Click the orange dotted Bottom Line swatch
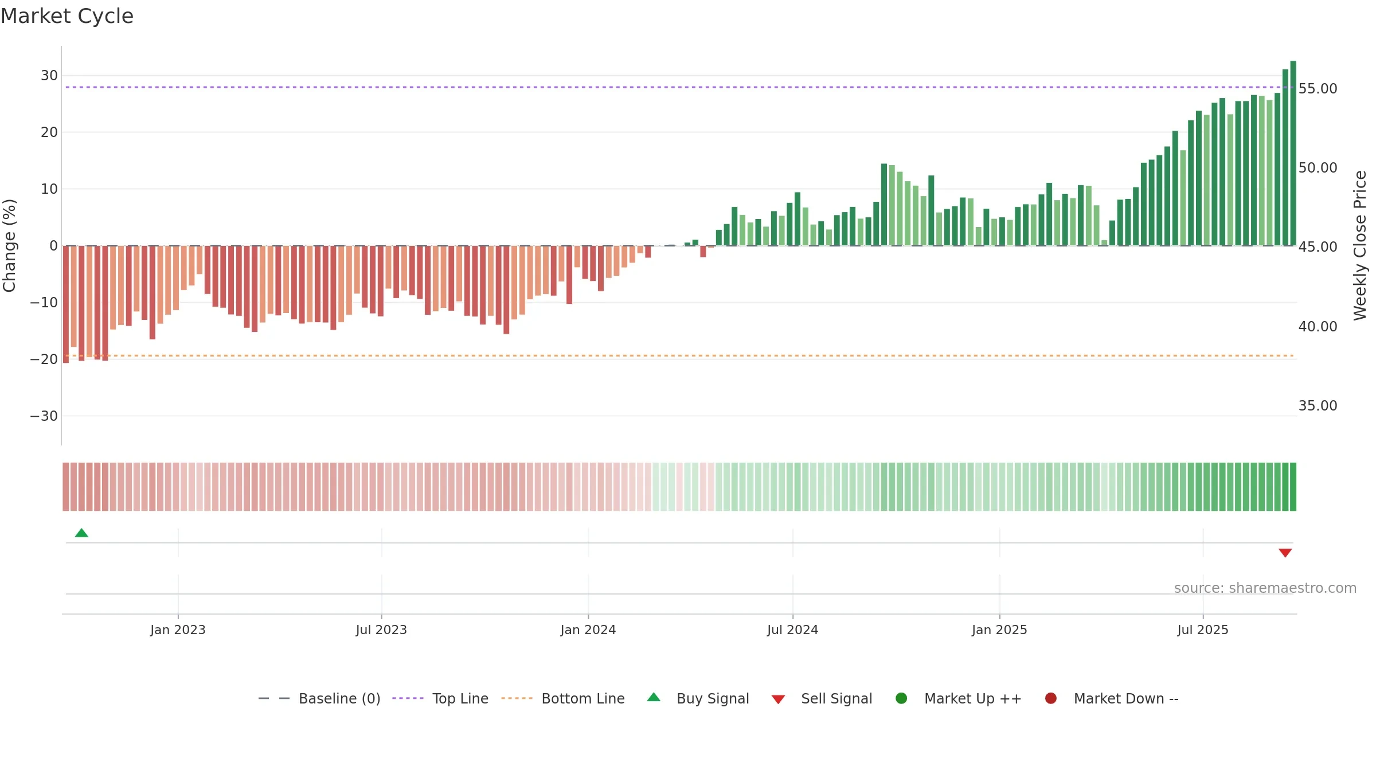The width and height of the screenshot is (1376, 774). click(517, 698)
